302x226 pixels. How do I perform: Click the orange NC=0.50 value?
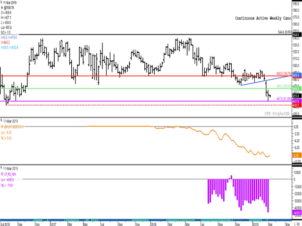point(6,138)
